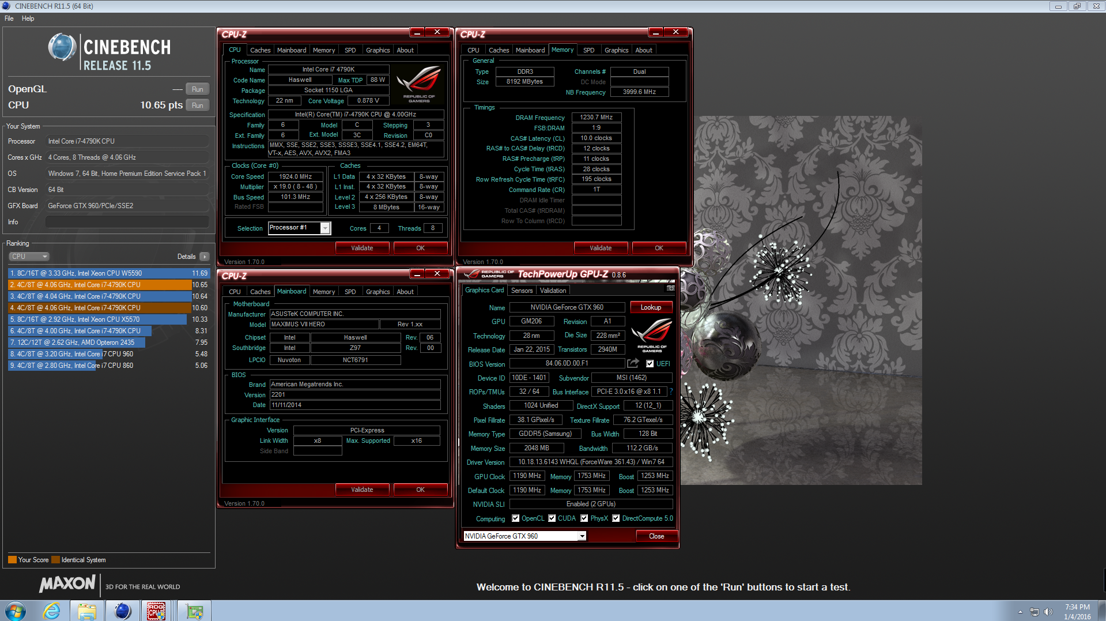Toggle the OpenCL checkbox

pos(515,518)
